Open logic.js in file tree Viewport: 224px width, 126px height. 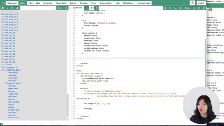point(11,105)
